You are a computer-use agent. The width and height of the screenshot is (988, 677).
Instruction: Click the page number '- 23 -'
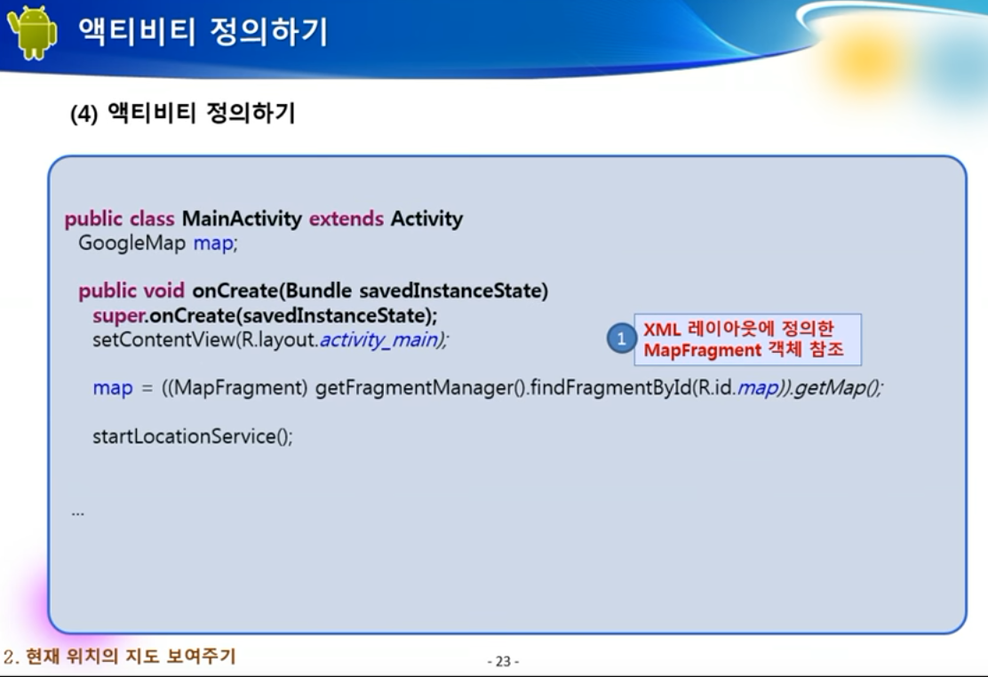click(x=503, y=661)
